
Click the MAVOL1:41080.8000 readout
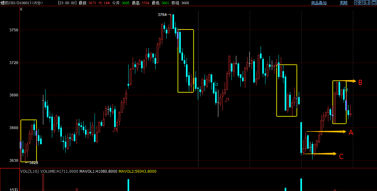tap(98, 171)
